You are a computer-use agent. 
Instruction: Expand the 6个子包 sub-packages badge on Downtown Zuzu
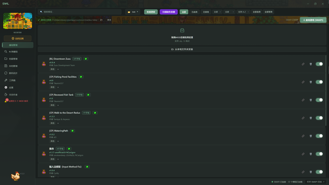[77, 59]
